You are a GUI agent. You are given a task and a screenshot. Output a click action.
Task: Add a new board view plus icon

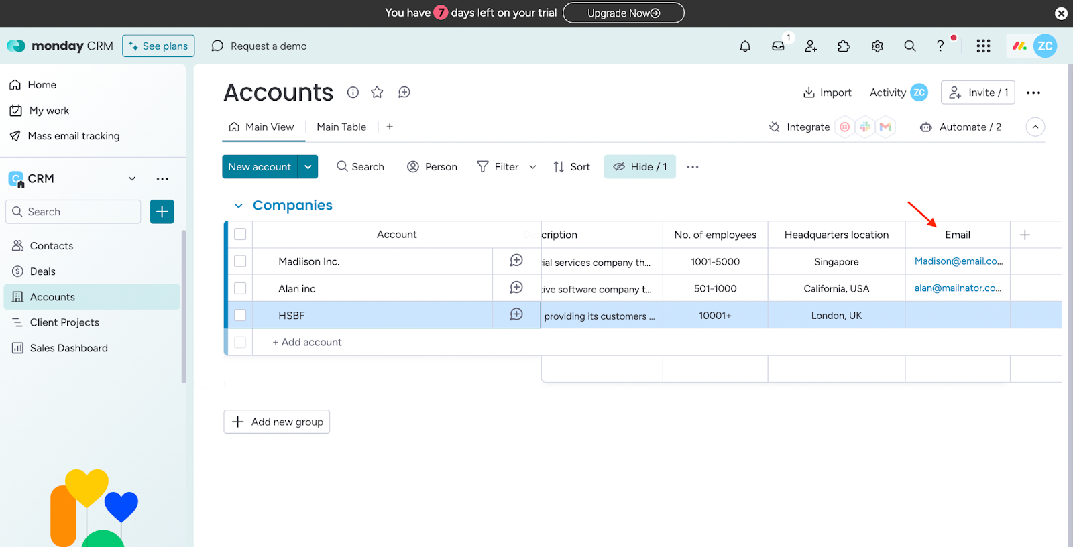[390, 127]
